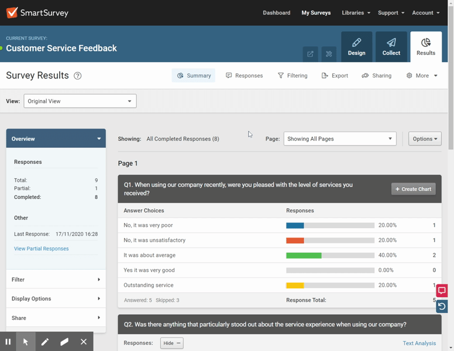Click 'All Completed Responses (8)' text

coord(183,139)
